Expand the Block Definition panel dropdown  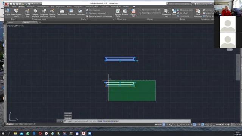(40, 19)
